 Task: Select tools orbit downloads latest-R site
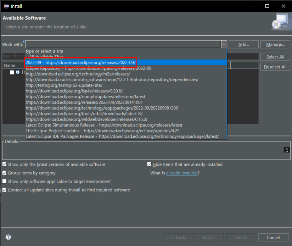pos(126,113)
